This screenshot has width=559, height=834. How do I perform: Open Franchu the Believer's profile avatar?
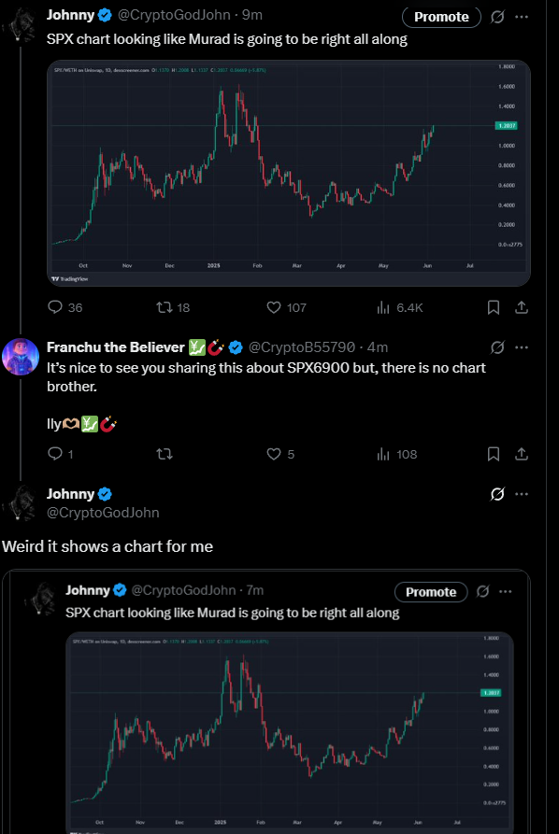click(x=21, y=357)
